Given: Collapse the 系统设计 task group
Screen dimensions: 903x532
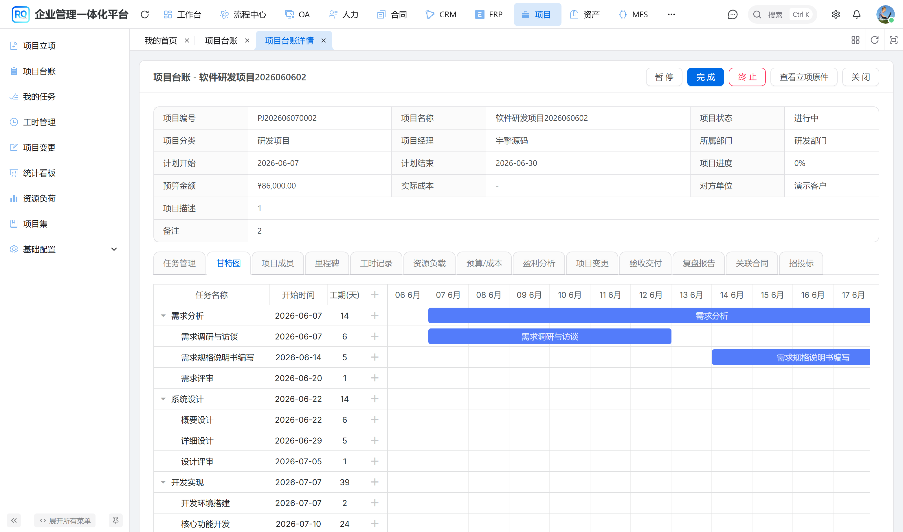Looking at the screenshot, I should 163,399.
